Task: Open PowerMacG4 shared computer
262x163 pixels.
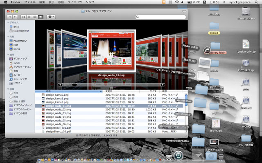Action: (18, 41)
